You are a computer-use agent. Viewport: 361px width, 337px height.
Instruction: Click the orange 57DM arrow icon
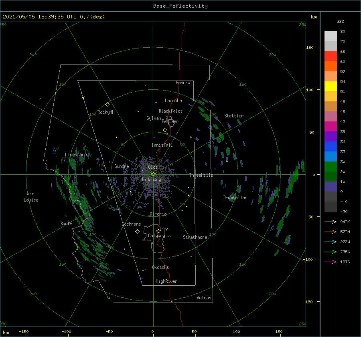(331, 232)
